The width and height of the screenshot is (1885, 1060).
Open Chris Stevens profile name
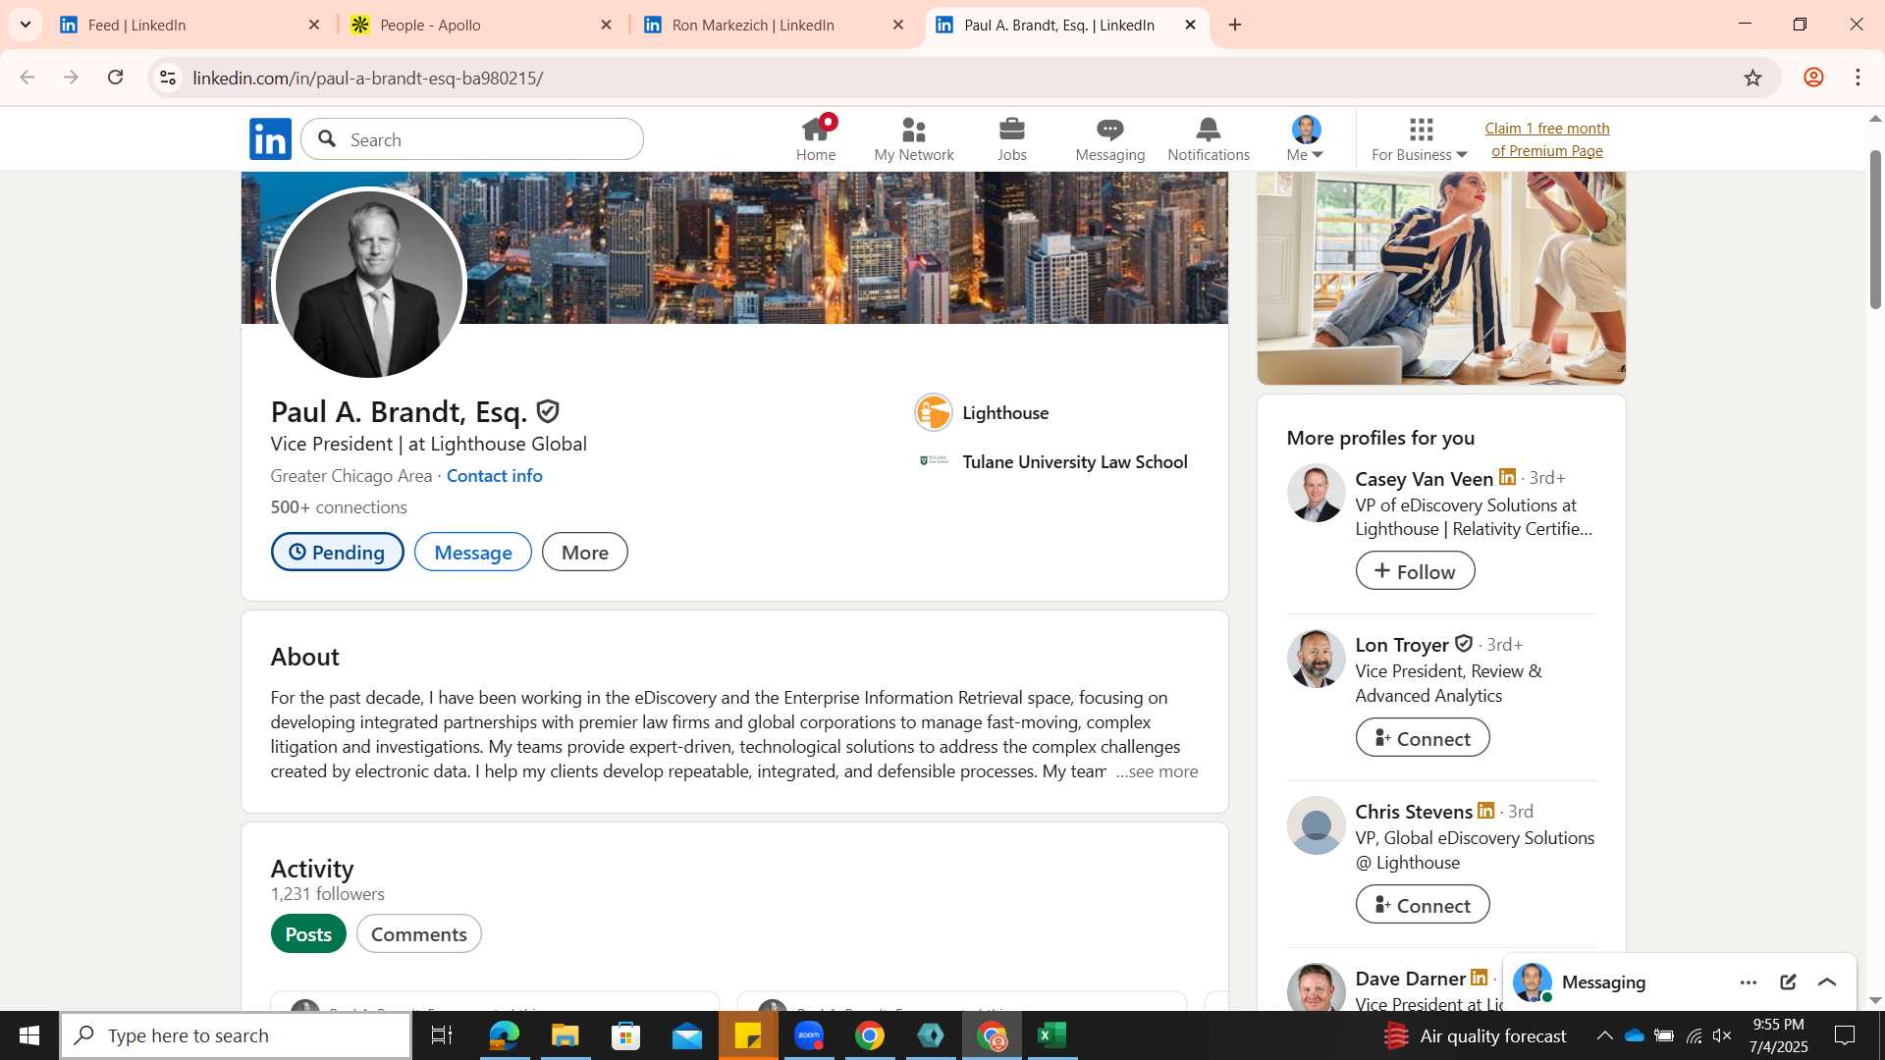click(x=1414, y=812)
